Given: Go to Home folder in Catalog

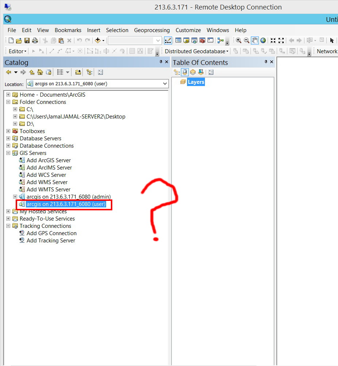Looking at the screenshot, I should [40, 72].
